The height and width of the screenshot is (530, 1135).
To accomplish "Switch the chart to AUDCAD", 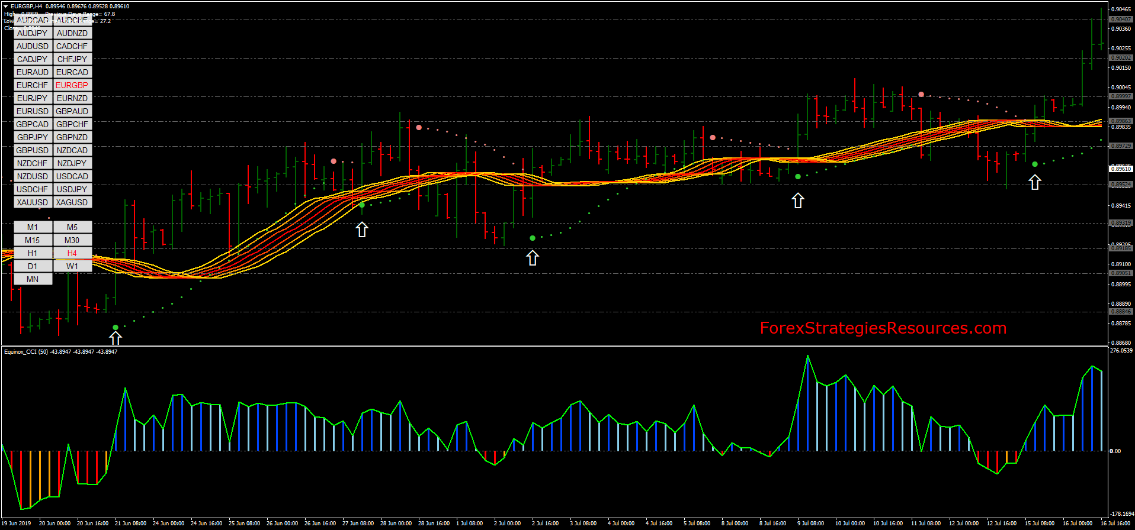I will 33,20.
